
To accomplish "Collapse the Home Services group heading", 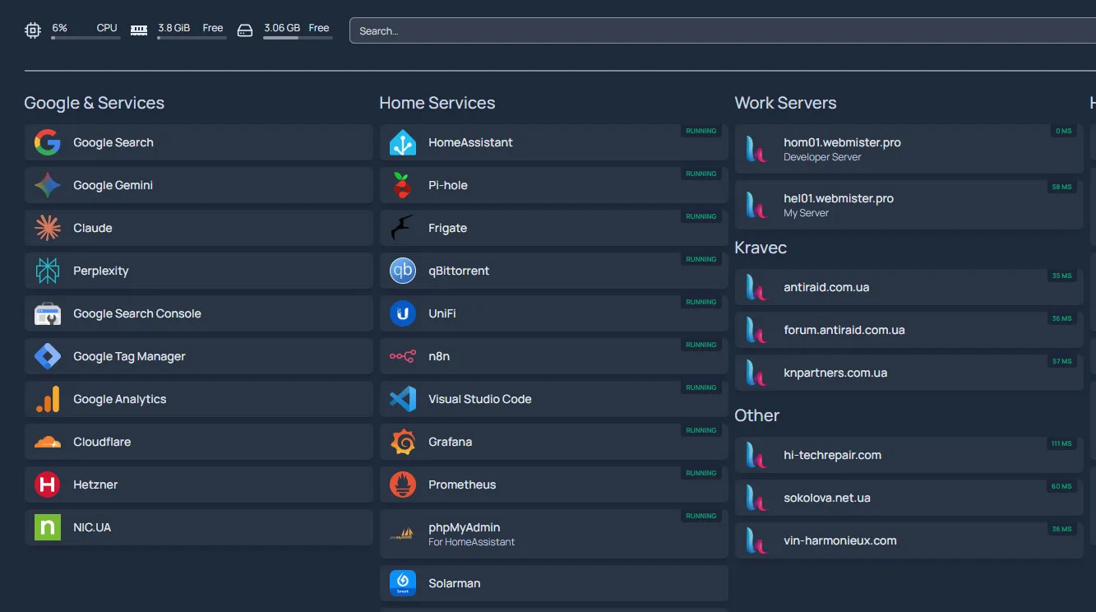I will coord(437,103).
